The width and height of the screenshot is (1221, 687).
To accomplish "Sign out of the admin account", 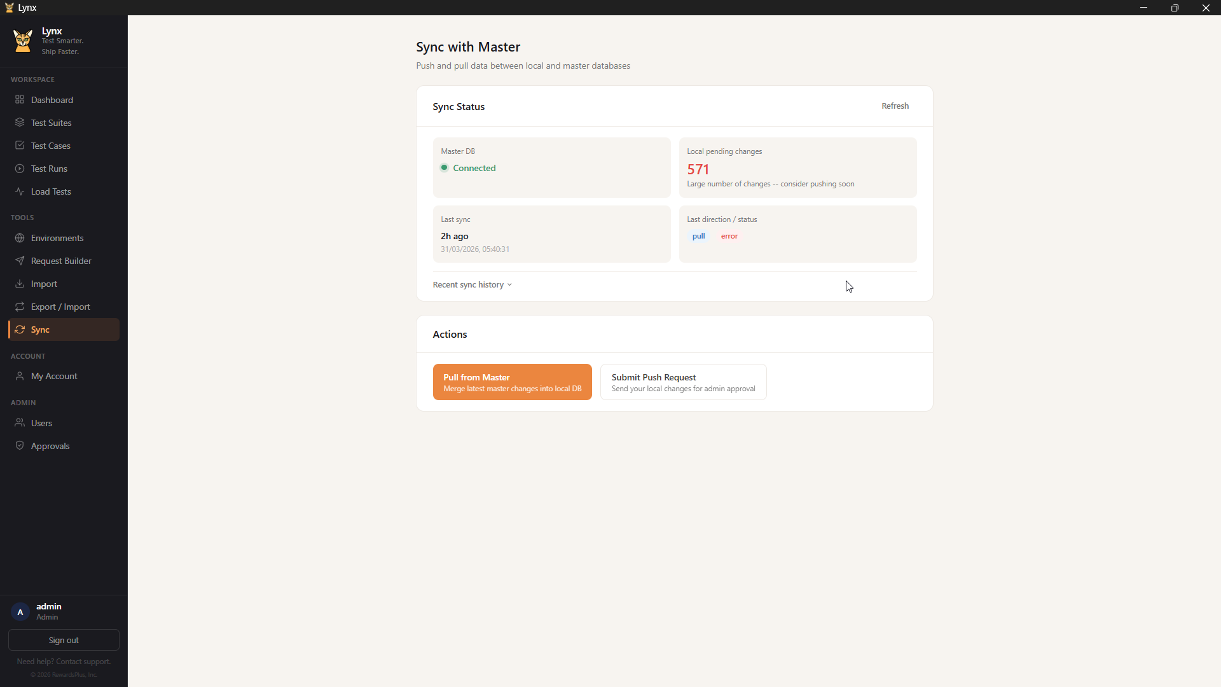I will click(64, 640).
